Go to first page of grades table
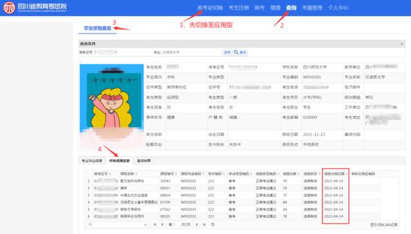The image size is (411, 234). [x=155, y=224]
